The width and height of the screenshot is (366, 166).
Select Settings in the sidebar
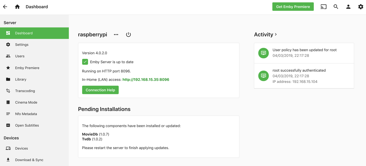[x=22, y=45]
